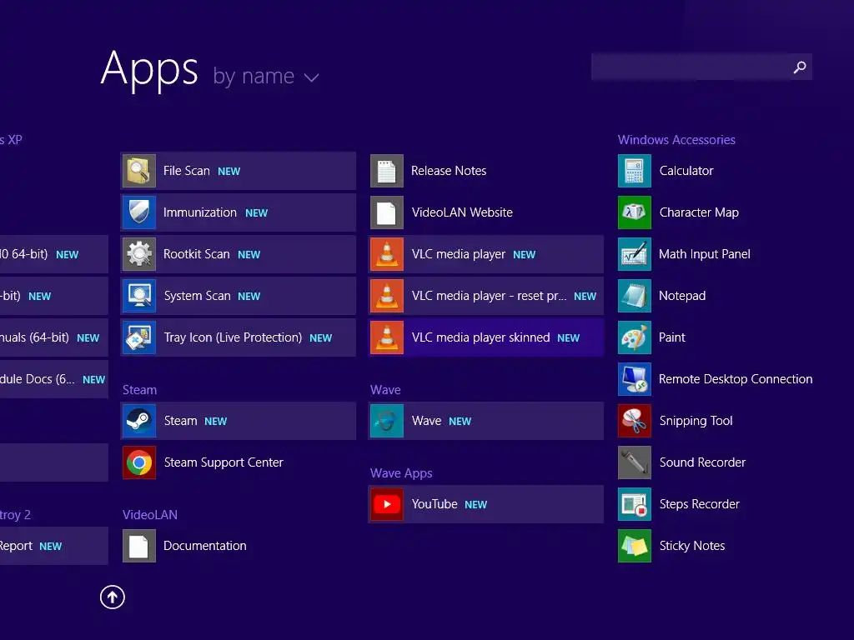Click the 'Rootkit Scan' label
The image size is (854, 640).
(196, 254)
